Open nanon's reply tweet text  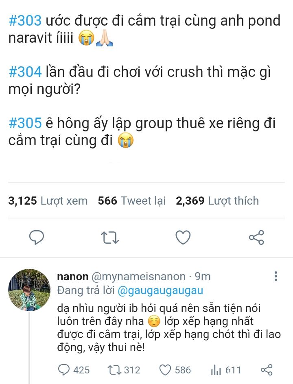(x=169, y=328)
